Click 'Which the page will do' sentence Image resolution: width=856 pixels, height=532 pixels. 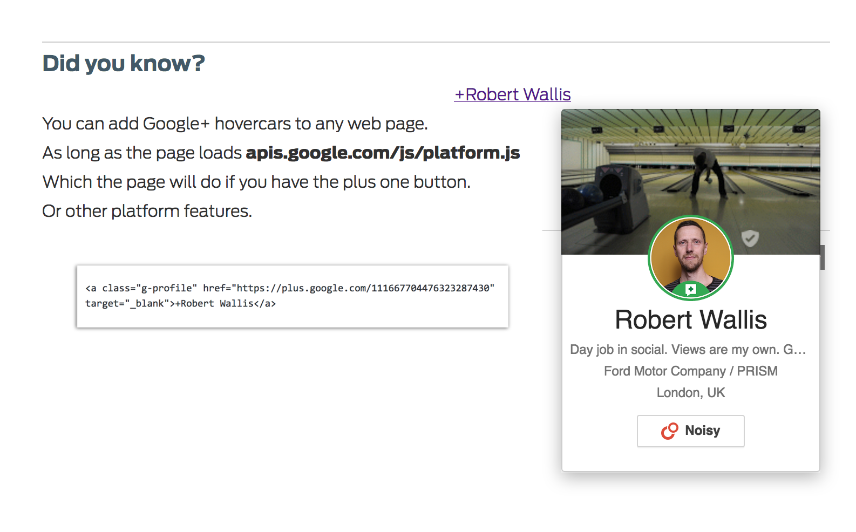tap(256, 182)
